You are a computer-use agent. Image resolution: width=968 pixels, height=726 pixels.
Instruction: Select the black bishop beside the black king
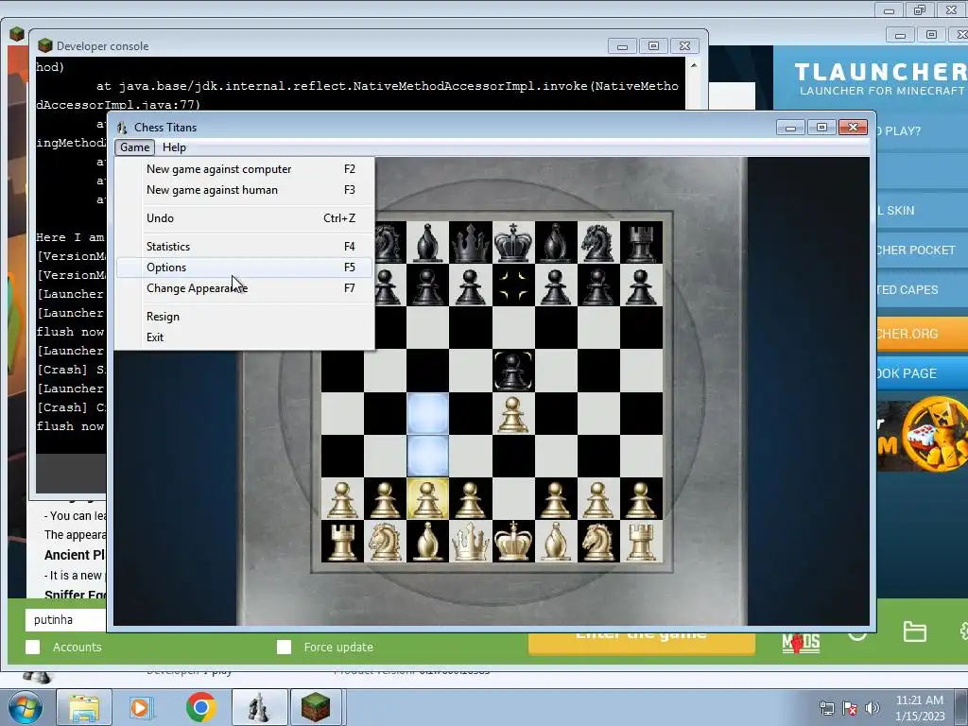(556, 243)
